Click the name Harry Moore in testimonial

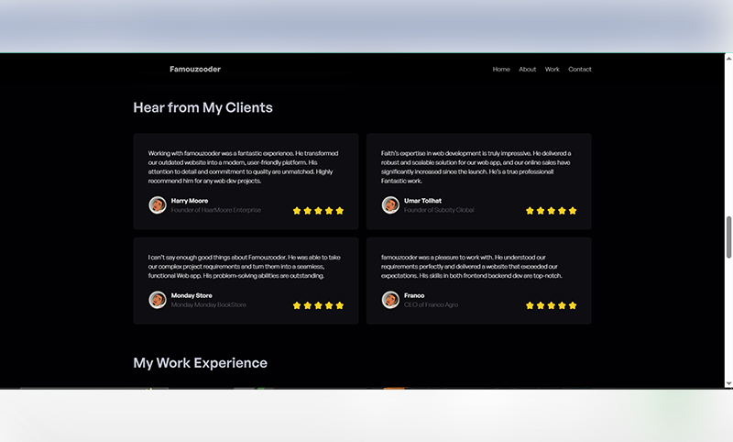point(190,200)
